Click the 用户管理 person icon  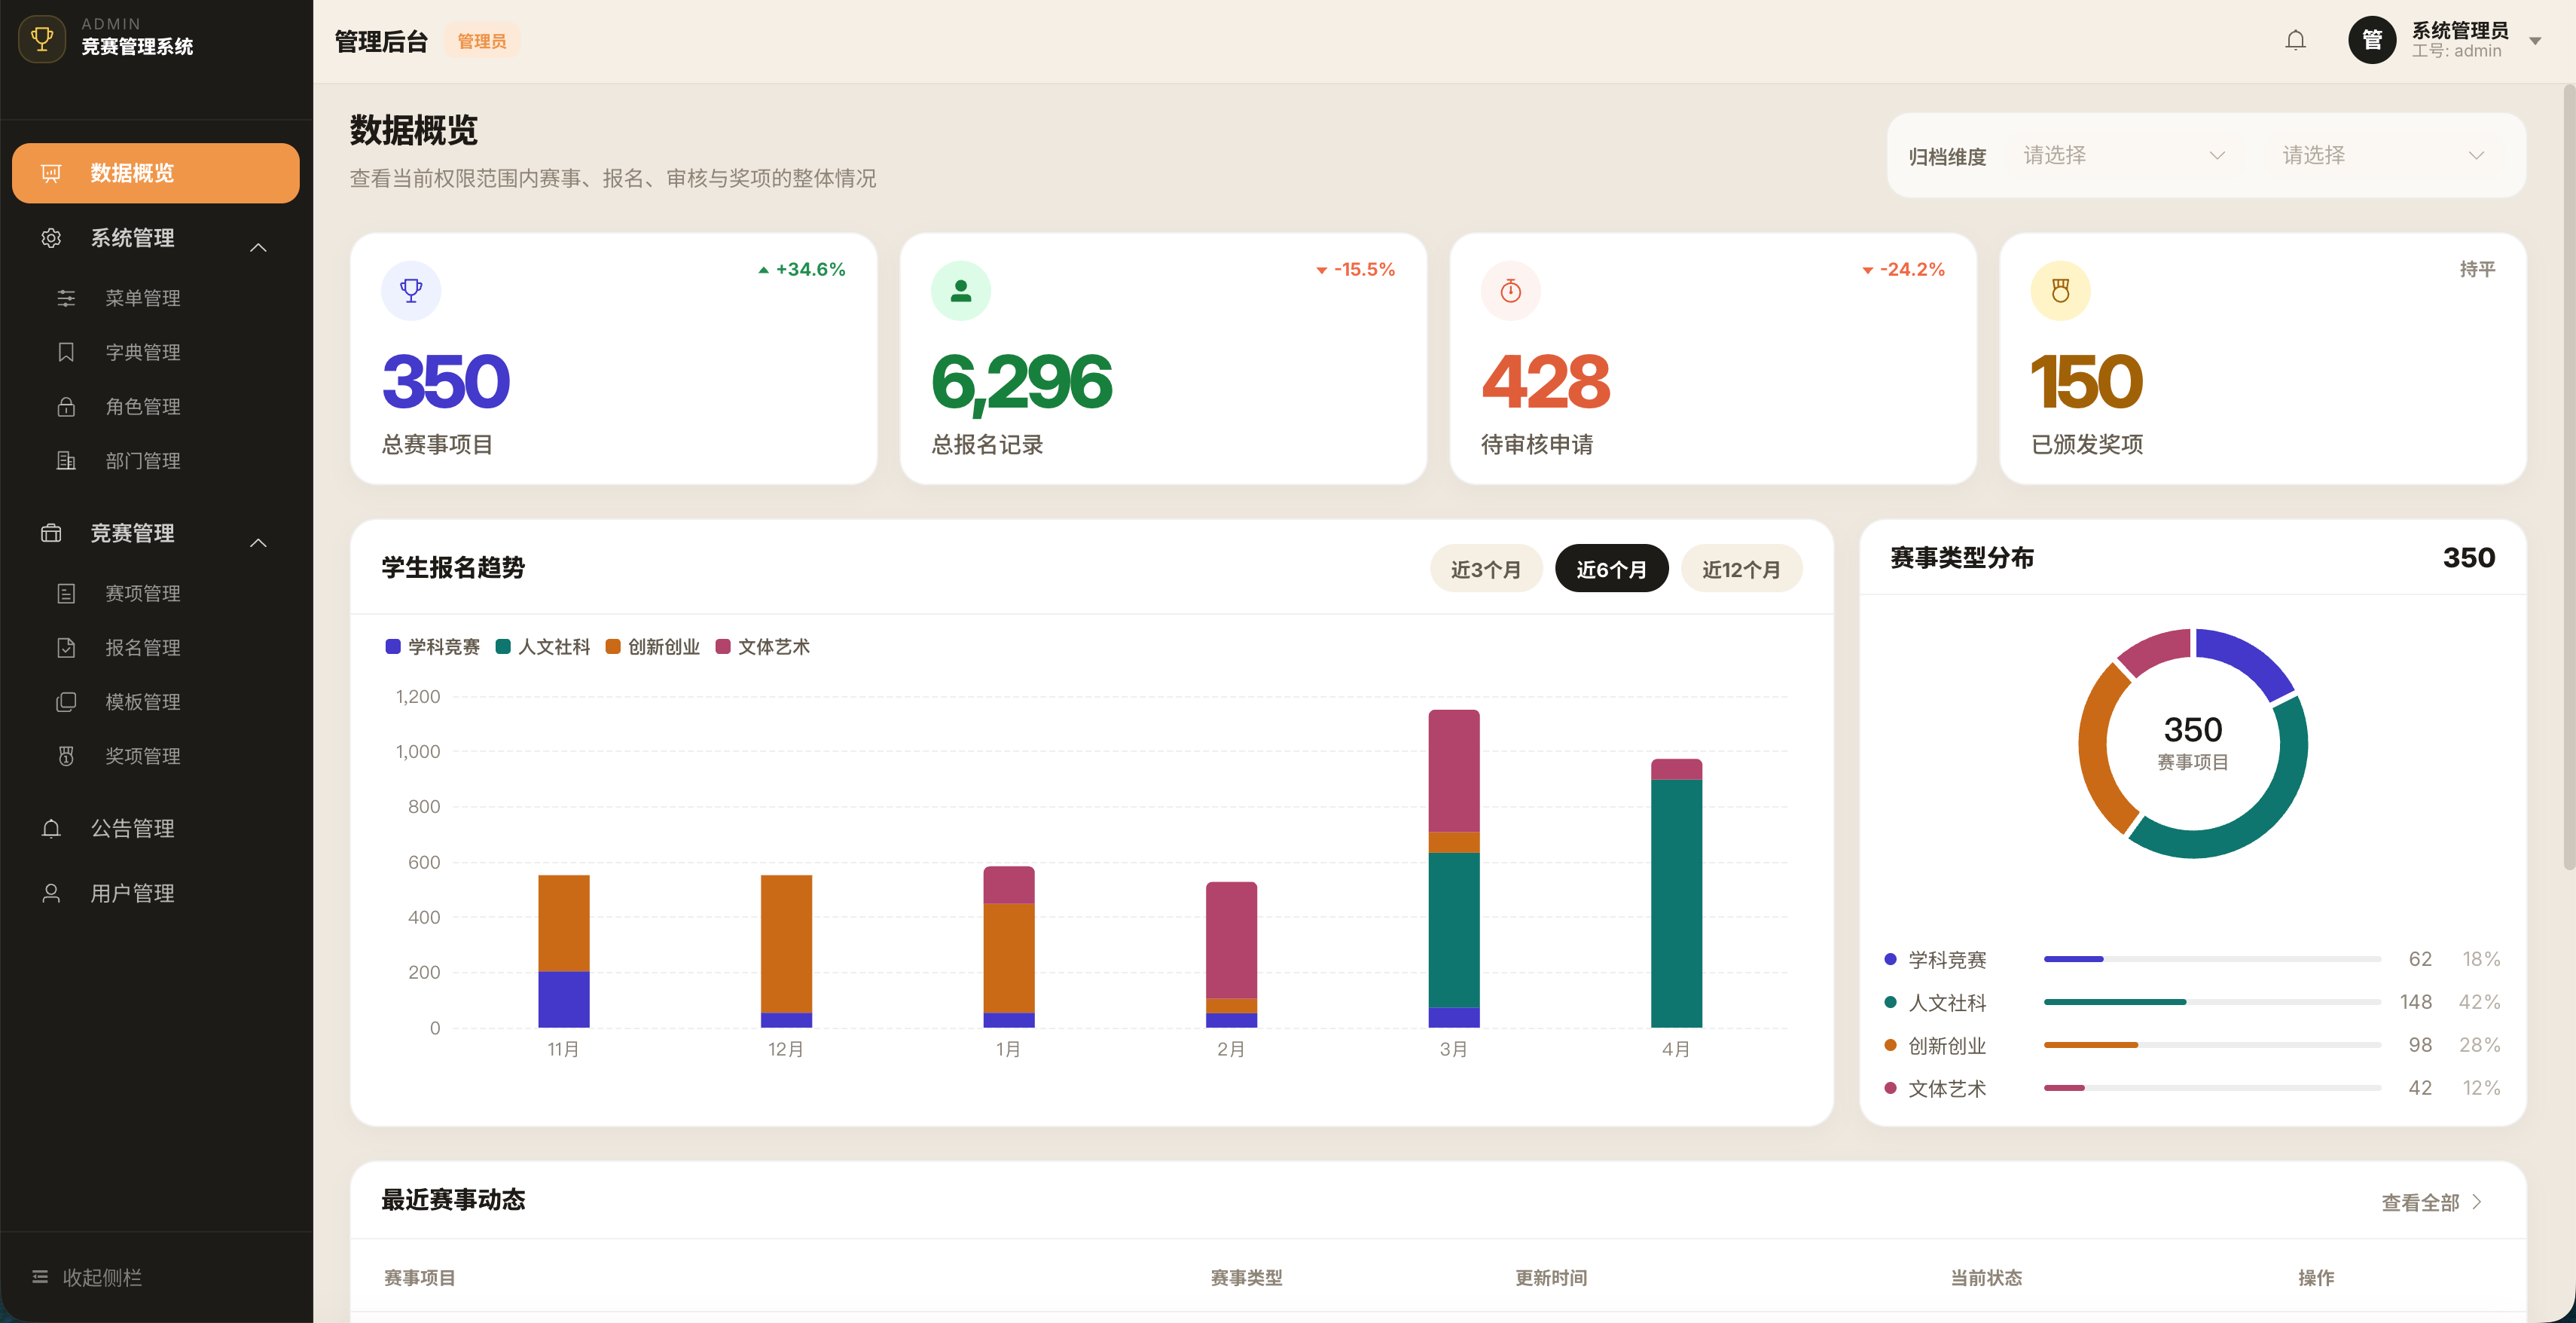tap(51, 893)
